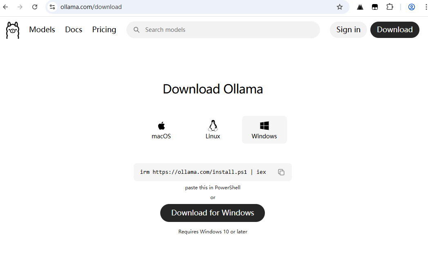428x255 pixels.
Task: Select the Linux platform tab
Action: click(213, 130)
